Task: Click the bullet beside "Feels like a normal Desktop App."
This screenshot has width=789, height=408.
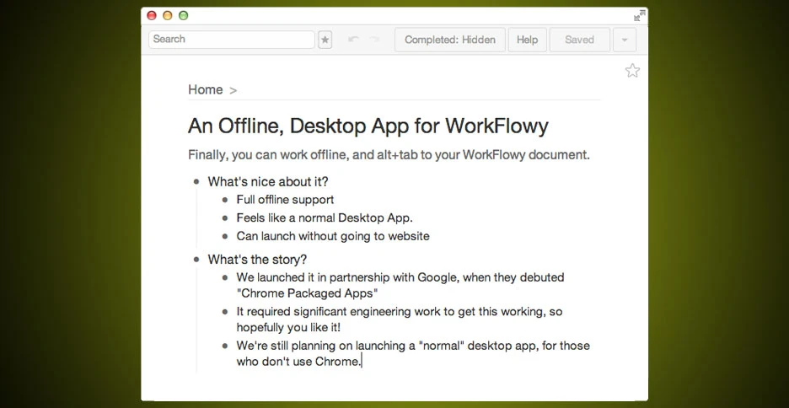Action: point(225,217)
